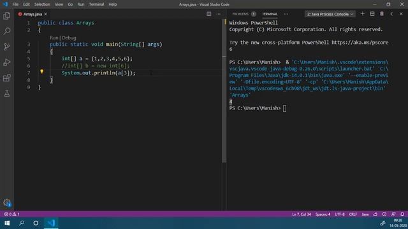
Task: Open the Selection menu
Action: pos(42,4)
